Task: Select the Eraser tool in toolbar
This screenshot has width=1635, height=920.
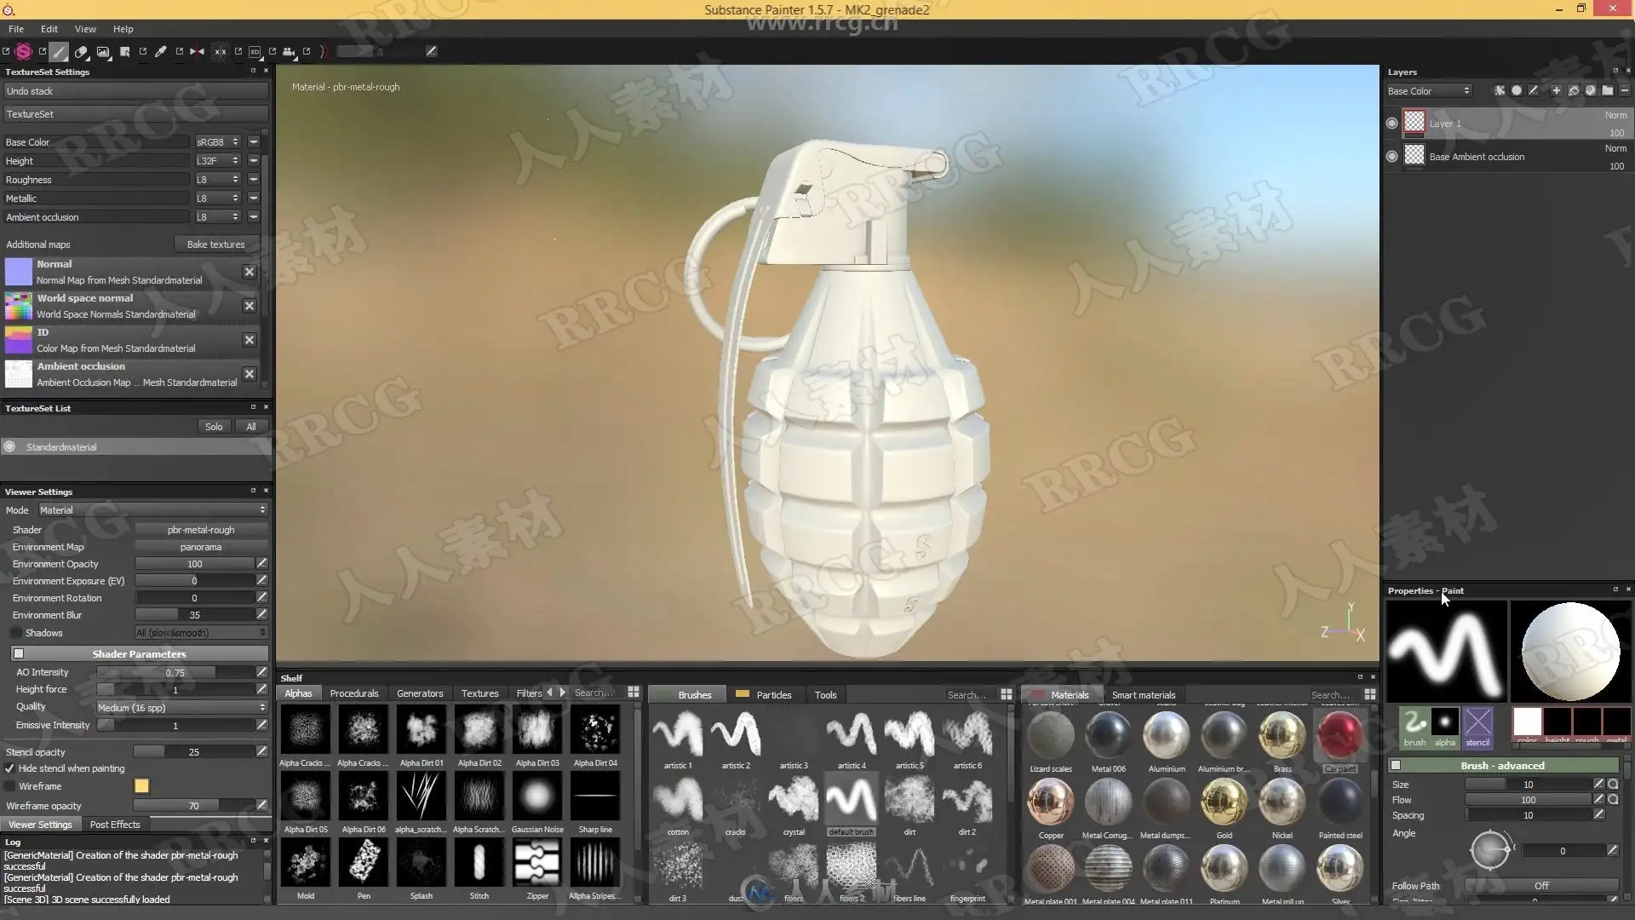Action: [x=81, y=52]
